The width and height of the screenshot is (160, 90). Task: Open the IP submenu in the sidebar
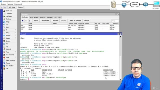(6, 30)
